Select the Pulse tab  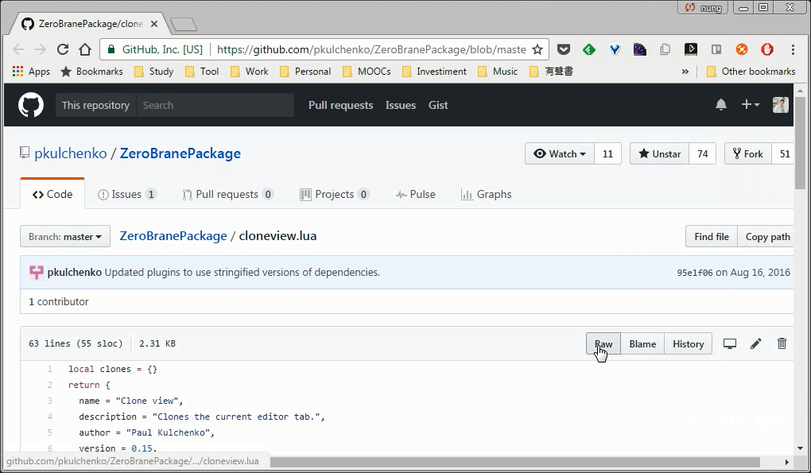tap(415, 195)
